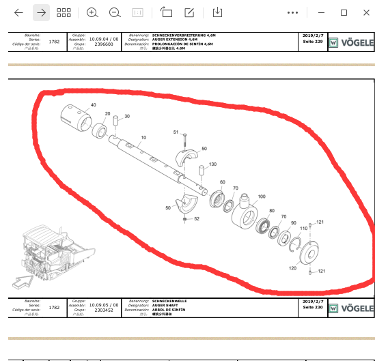375x363 pixels.
Task: Go to the previous image with back arrow
Action: (x=18, y=13)
